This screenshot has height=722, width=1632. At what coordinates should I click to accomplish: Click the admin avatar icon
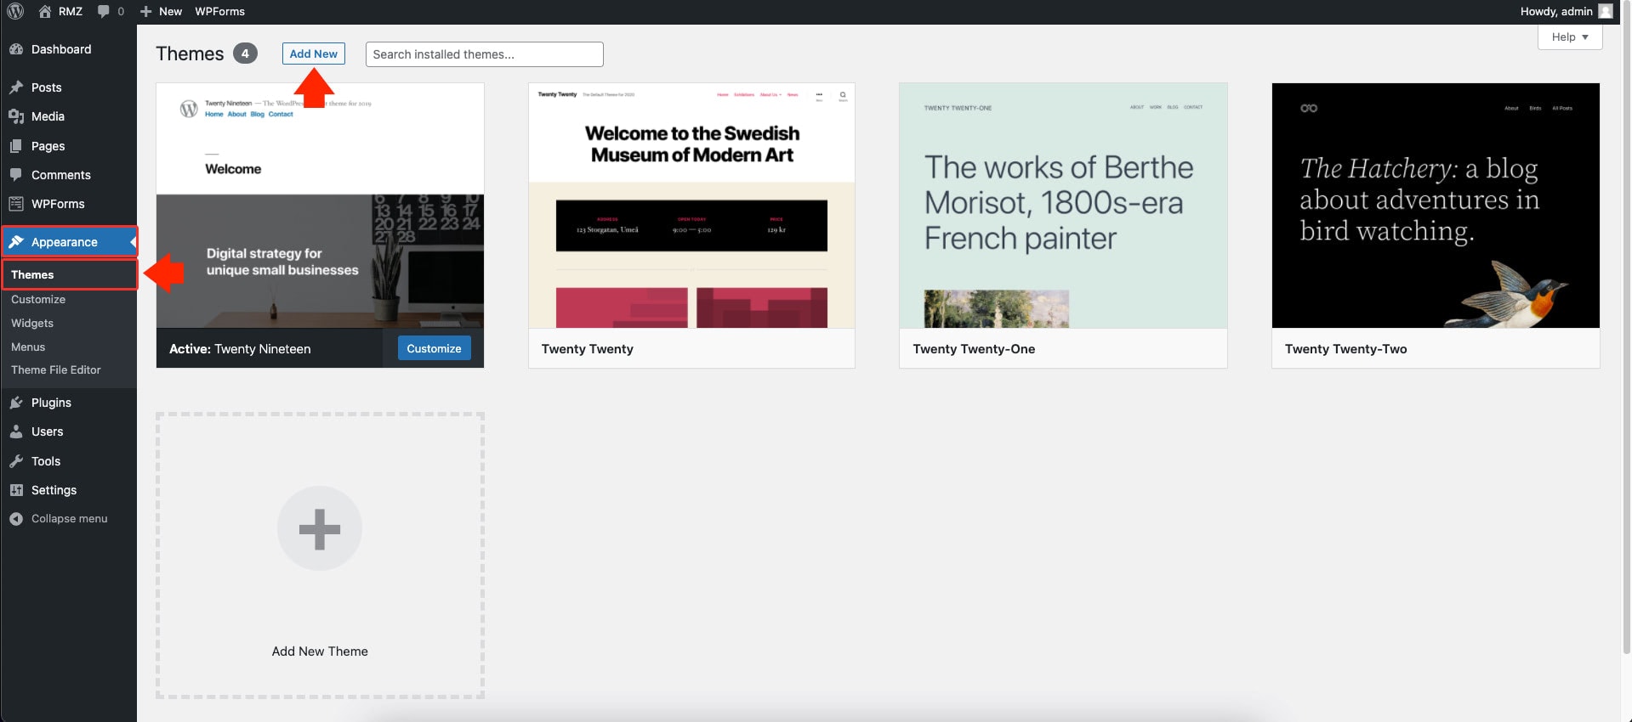[1606, 11]
